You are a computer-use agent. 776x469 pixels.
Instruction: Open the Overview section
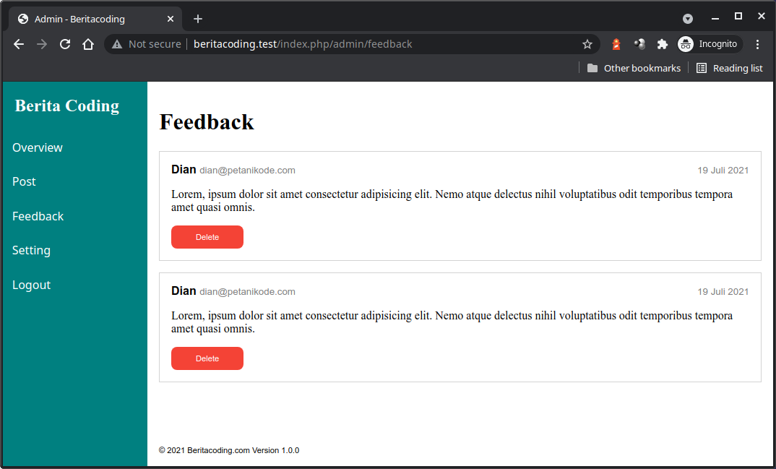click(x=37, y=147)
